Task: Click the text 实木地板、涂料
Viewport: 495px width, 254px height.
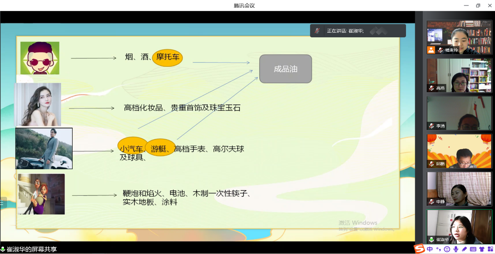Action: (x=150, y=202)
